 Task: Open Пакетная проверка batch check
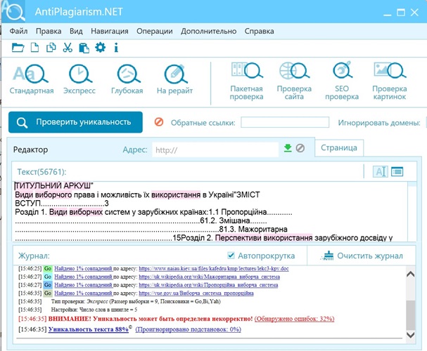tap(246, 81)
